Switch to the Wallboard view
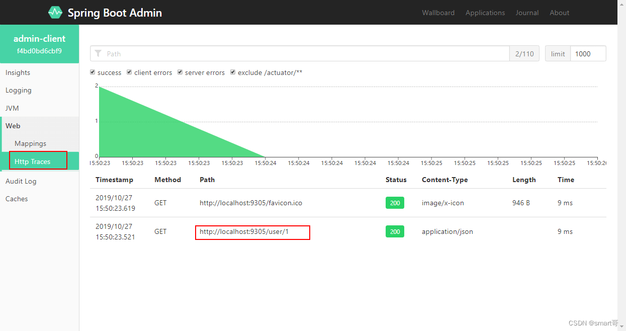The height and width of the screenshot is (331, 626). (438, 13)
